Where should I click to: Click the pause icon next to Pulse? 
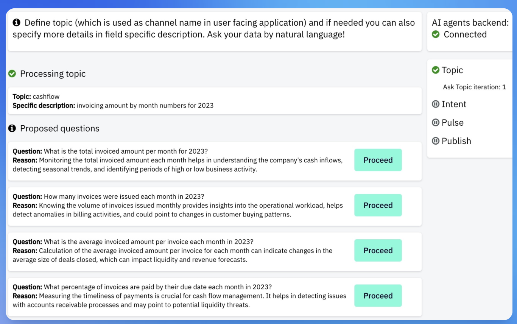(436, 123)
